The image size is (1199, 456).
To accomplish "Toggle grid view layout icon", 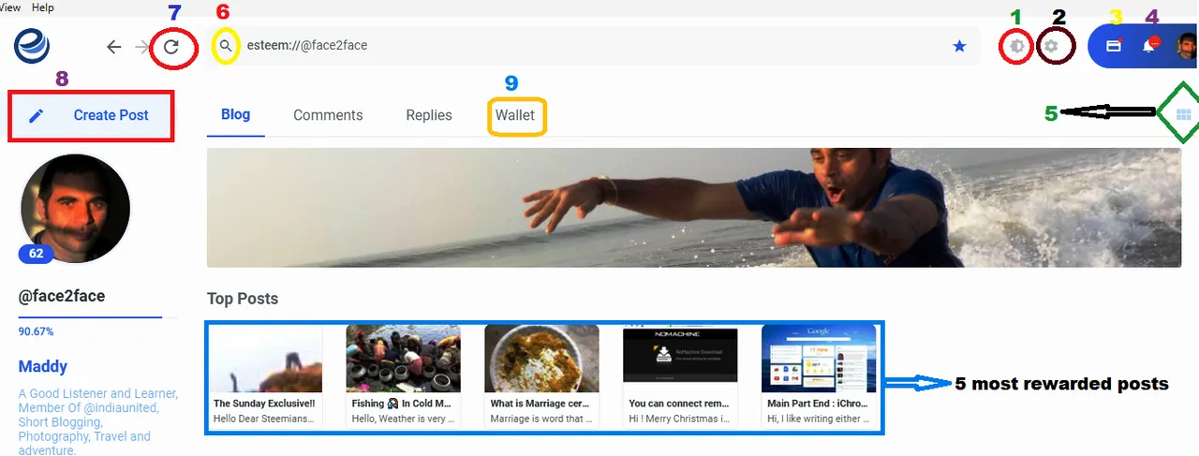I will [1183, 113].
